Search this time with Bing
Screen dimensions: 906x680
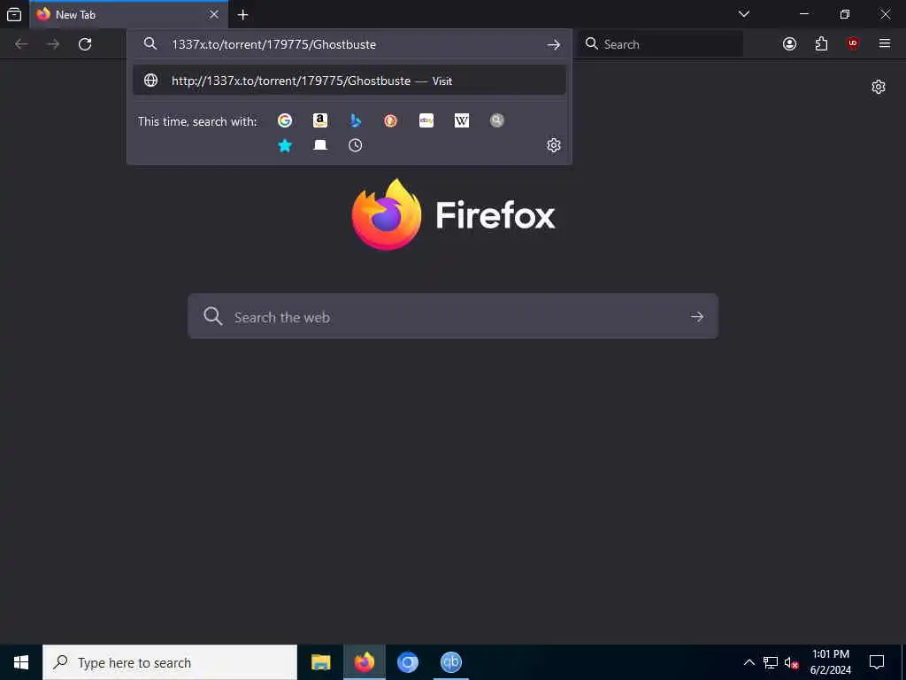coord(356,120)
